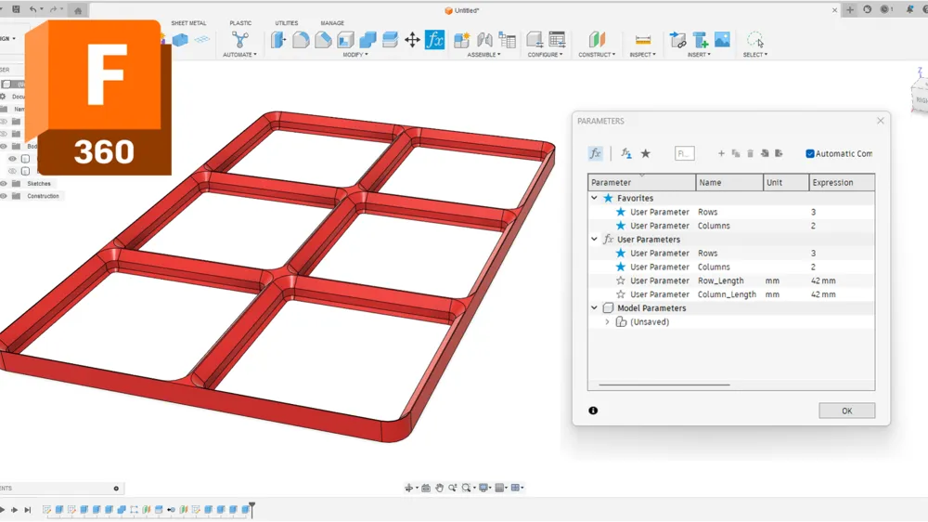The image size is (928, 522).
Task: Select the Move/Copy tool in Modify
Action: pyautogui.click(x=412, y=40)
